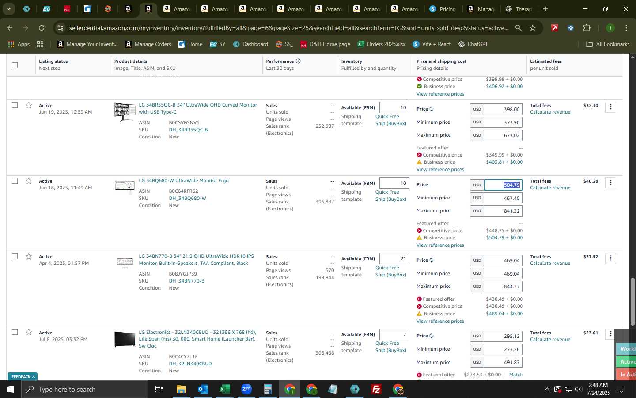636x398 pixels.
Task: Open Manage Orders bookmark
Action: click(x=148, y=44)
